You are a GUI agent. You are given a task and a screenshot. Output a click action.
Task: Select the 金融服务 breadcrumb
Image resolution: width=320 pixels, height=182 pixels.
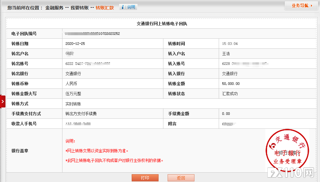[54, 8]
